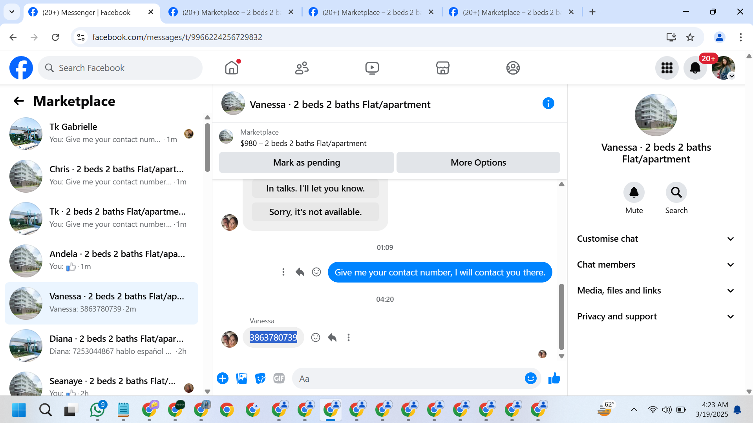Open the Groups icon in top navigation

pos(513,68)
